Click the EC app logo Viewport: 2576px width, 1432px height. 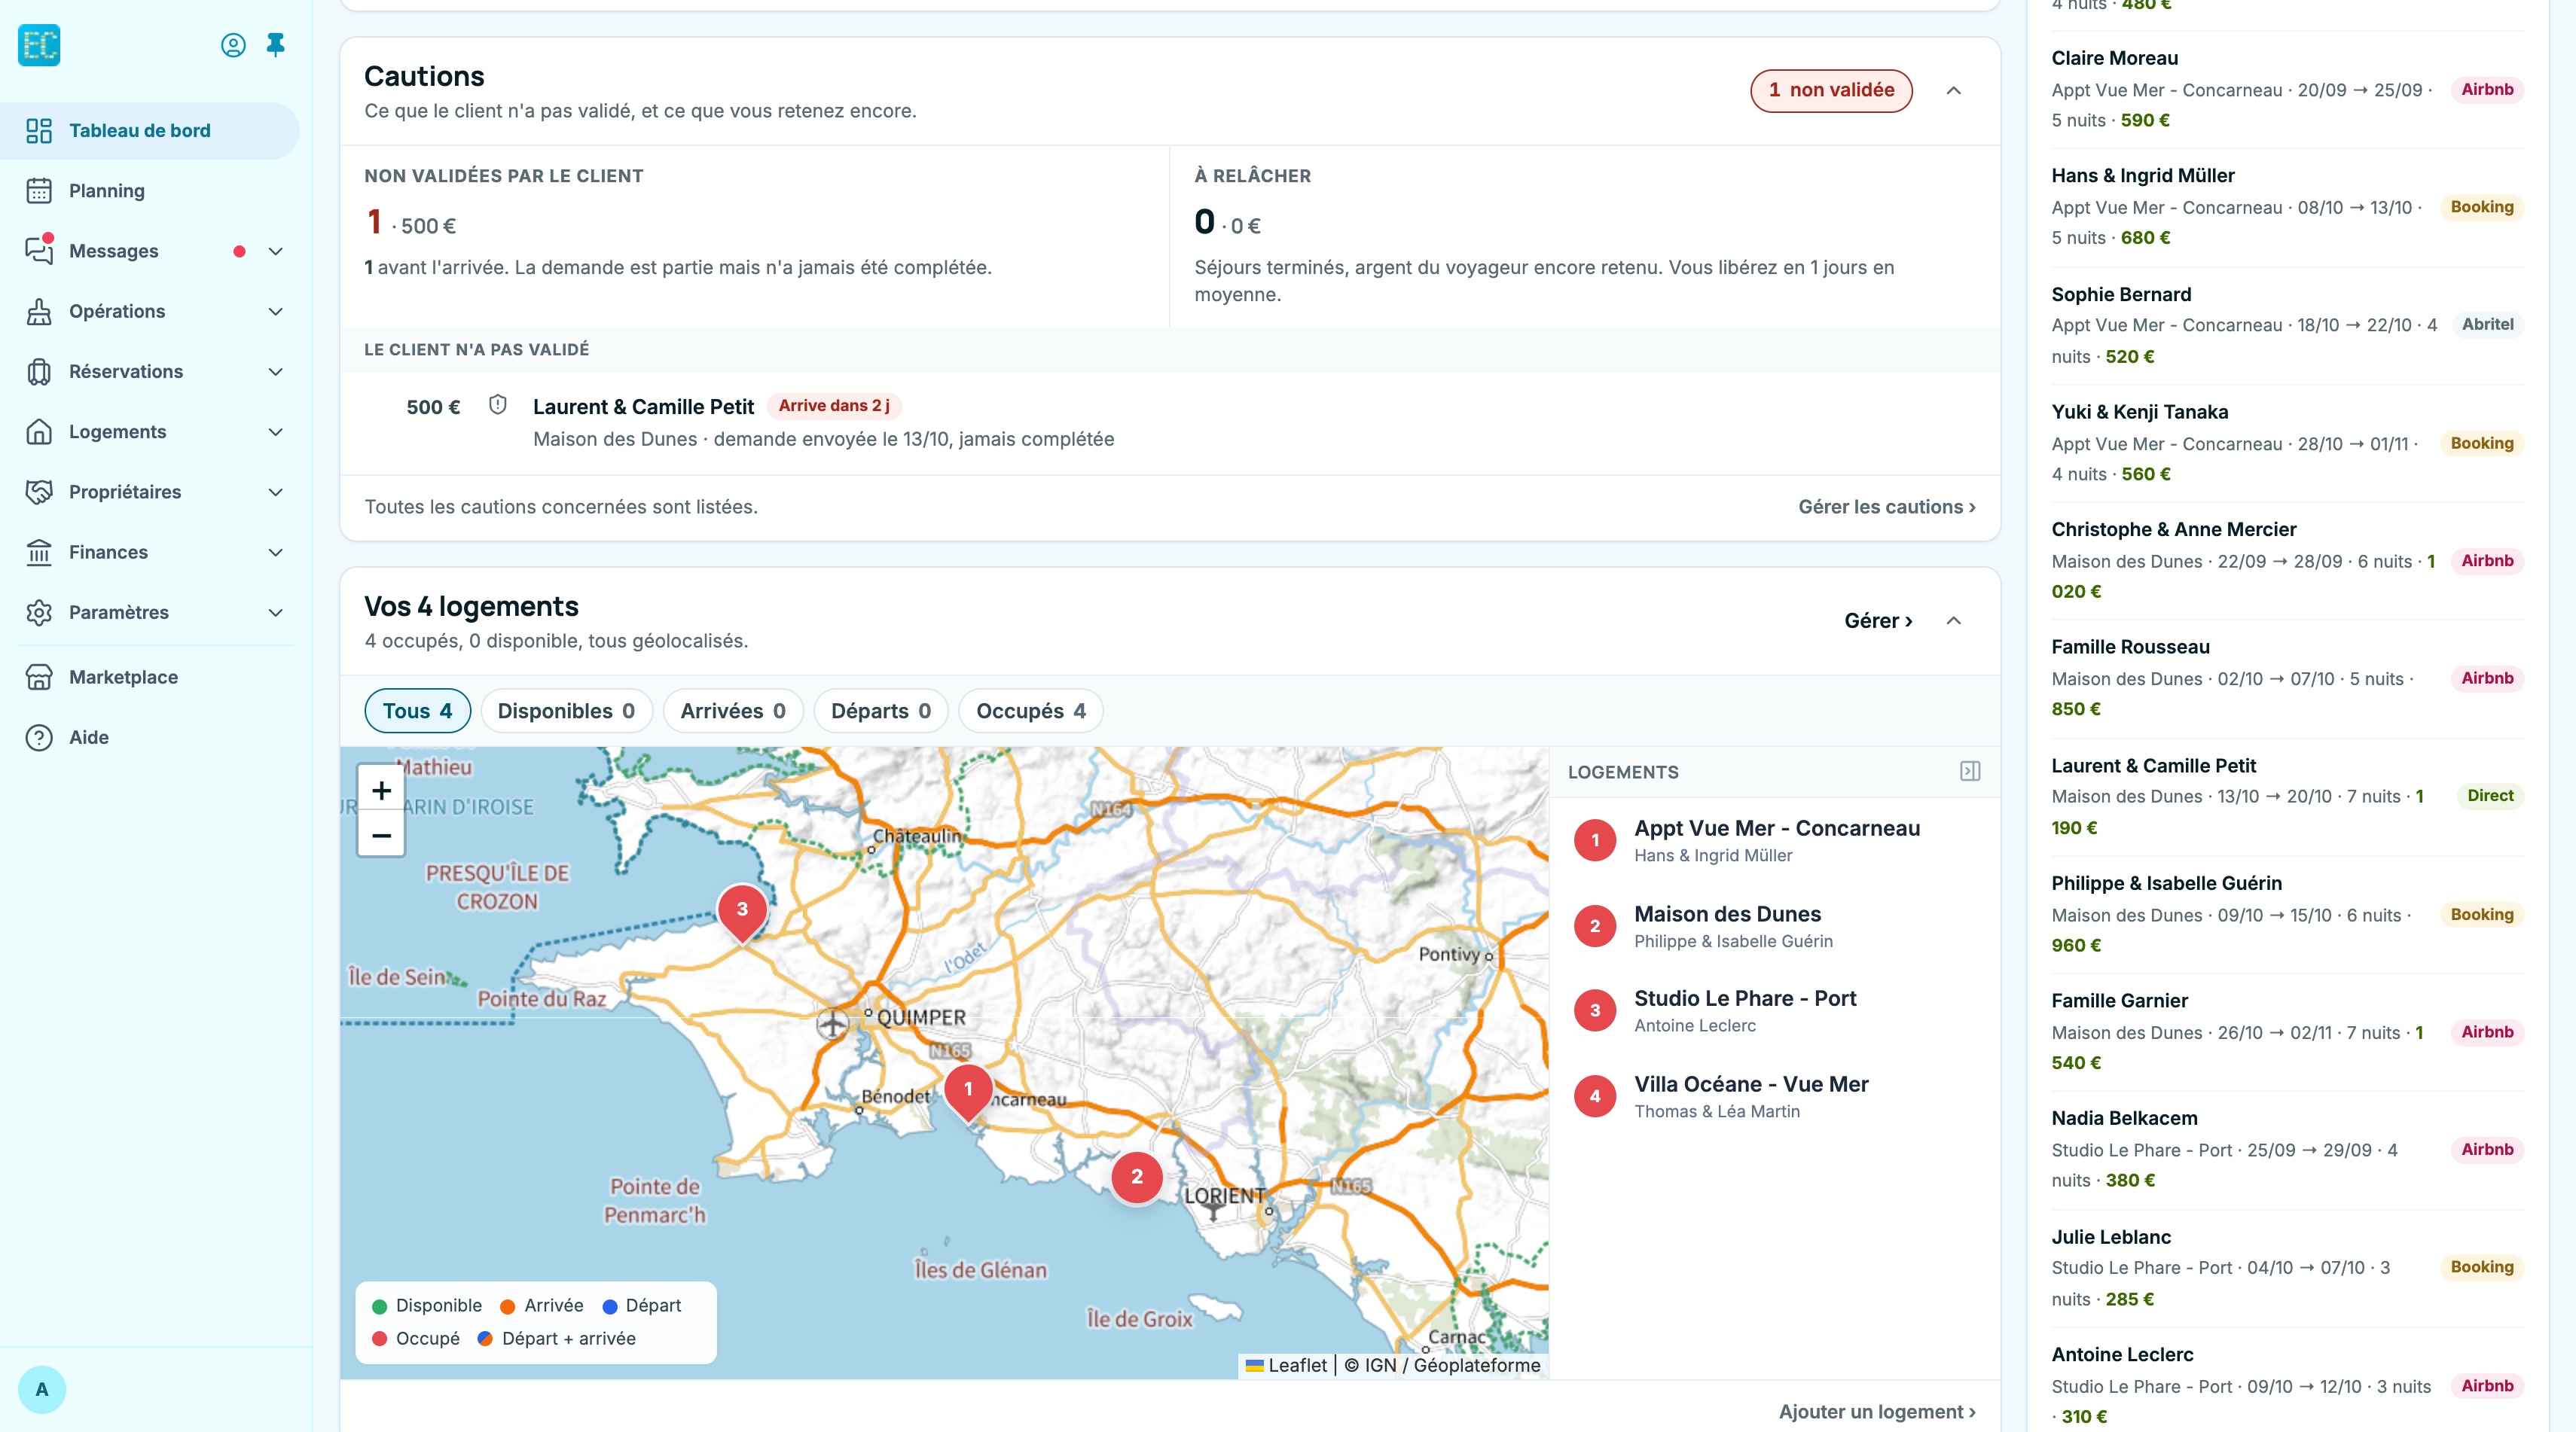click(x=39, y=45)
